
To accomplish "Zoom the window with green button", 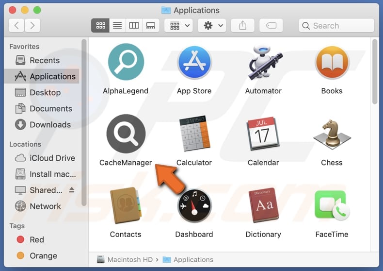I will click(x=37, y=10).
